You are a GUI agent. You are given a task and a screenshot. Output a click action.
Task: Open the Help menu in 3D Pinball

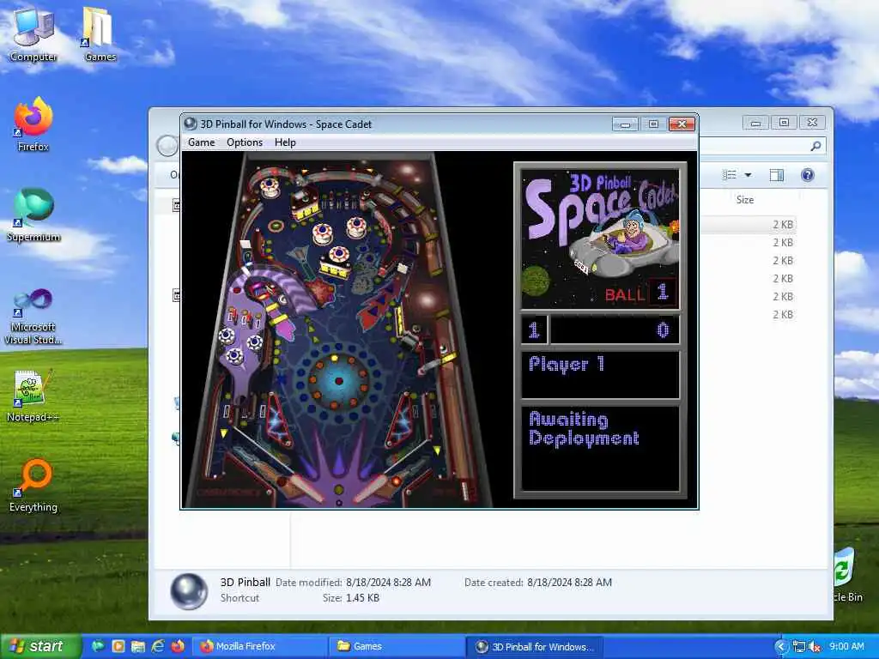(x=285, y=142)
